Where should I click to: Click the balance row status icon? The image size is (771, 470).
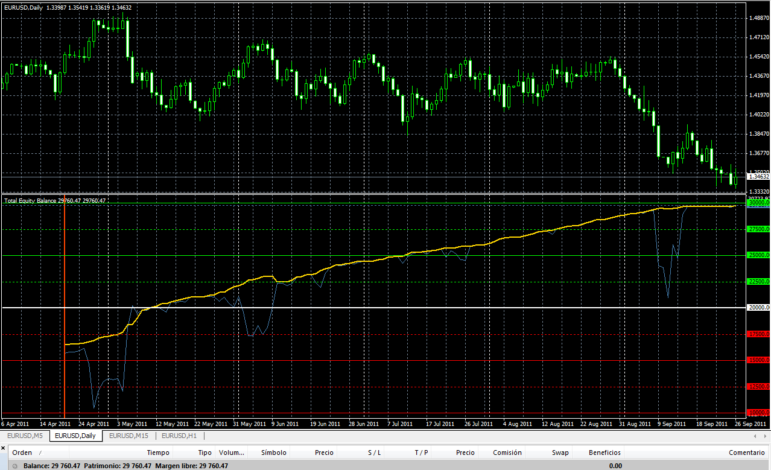click(x=15, y=466)
